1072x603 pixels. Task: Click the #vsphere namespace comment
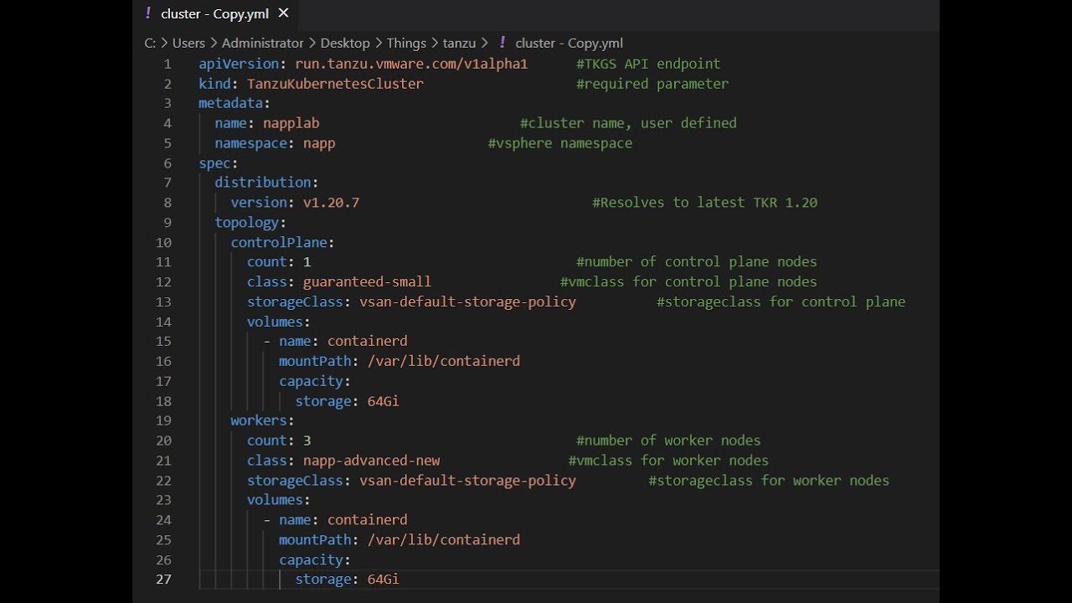(x=560, y=143)
